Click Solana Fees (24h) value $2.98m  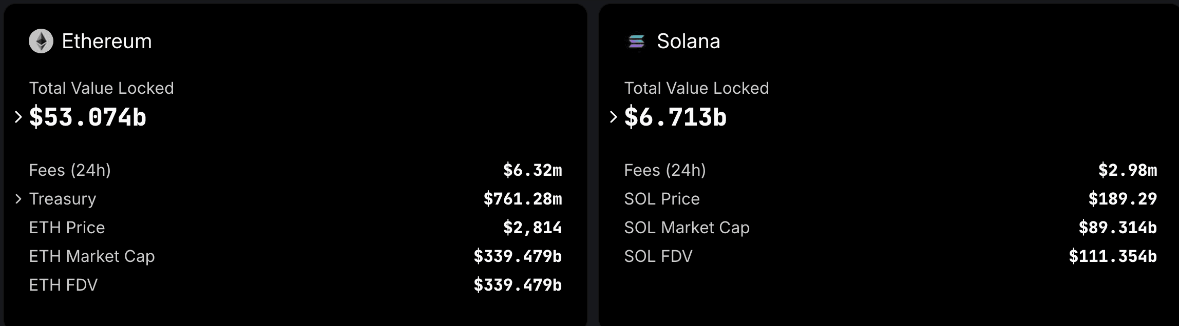[x=1128, y=170]
